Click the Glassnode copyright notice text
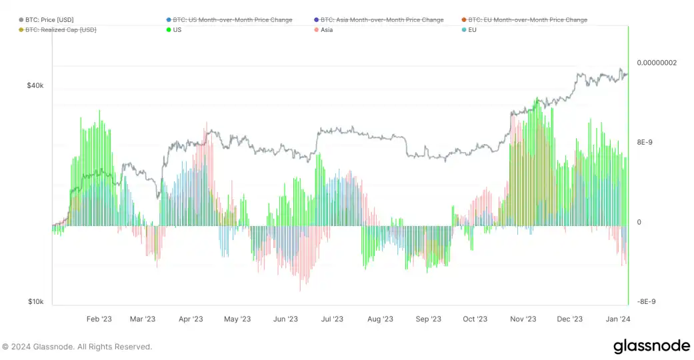 [77, 347]
